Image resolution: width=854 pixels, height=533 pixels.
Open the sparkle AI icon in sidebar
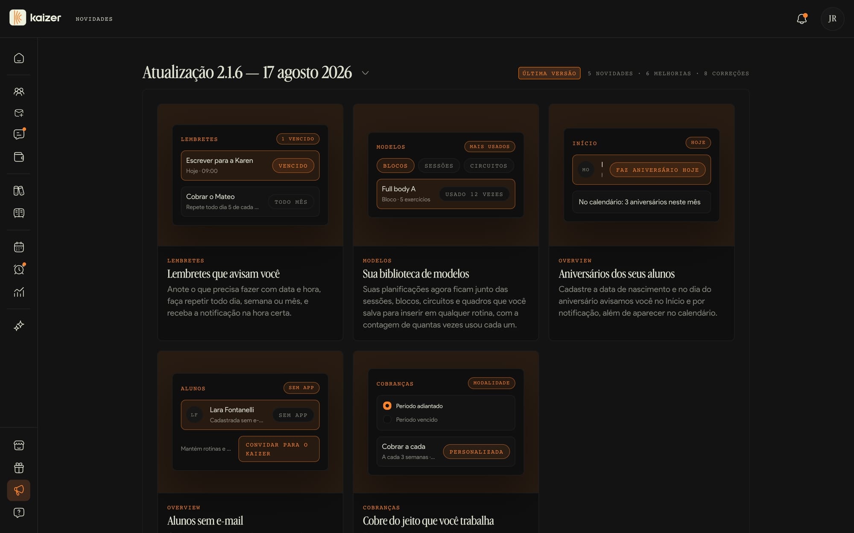tap(19, 326)
